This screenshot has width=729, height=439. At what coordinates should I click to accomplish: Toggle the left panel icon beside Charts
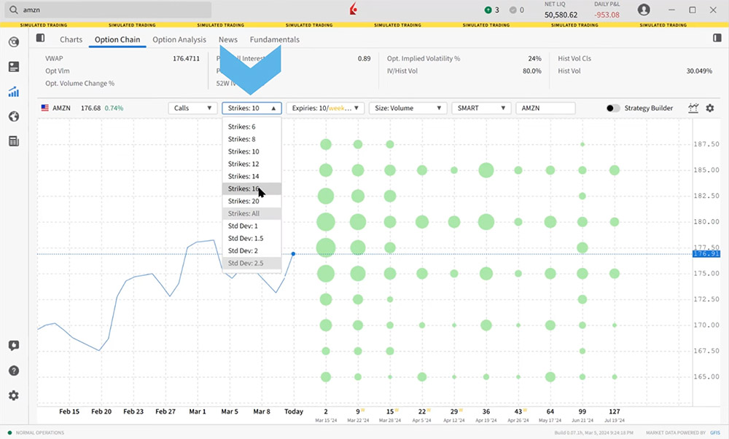tap(40, 38)
